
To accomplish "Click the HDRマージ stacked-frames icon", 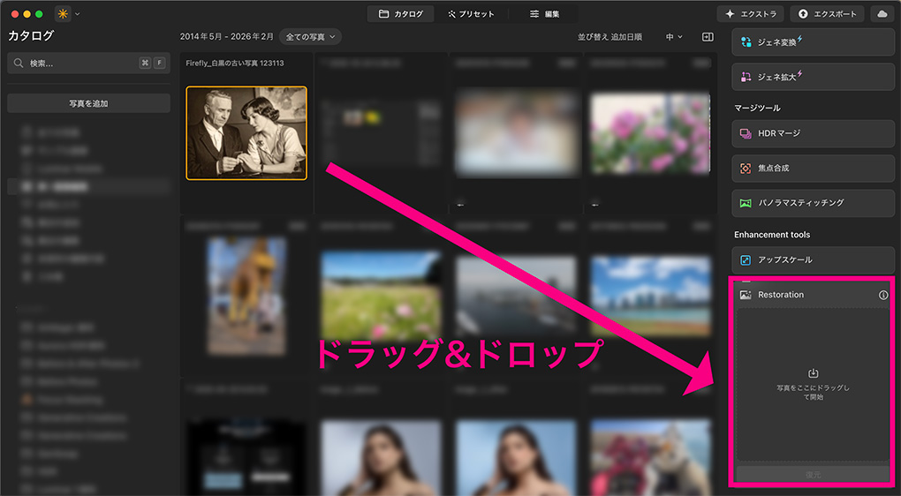I will 746,134.
